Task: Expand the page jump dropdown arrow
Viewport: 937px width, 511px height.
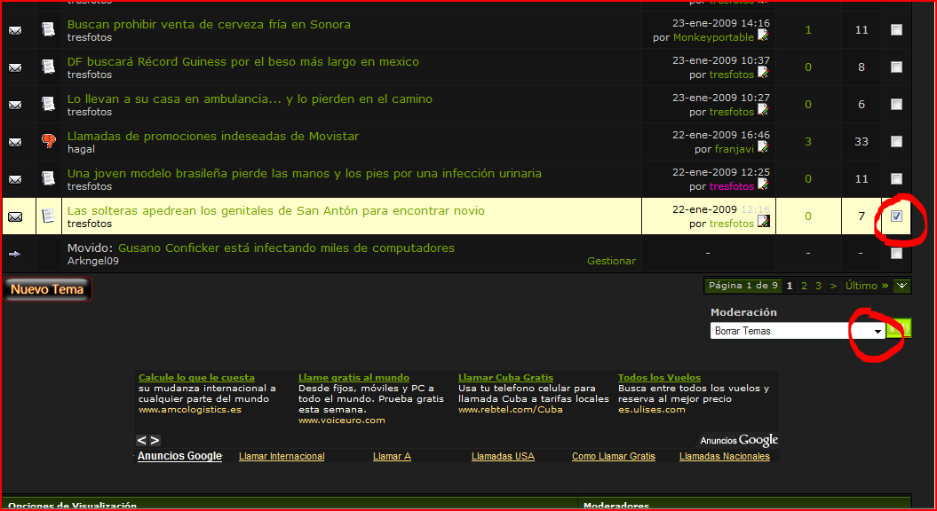Action: pos(902,286)
